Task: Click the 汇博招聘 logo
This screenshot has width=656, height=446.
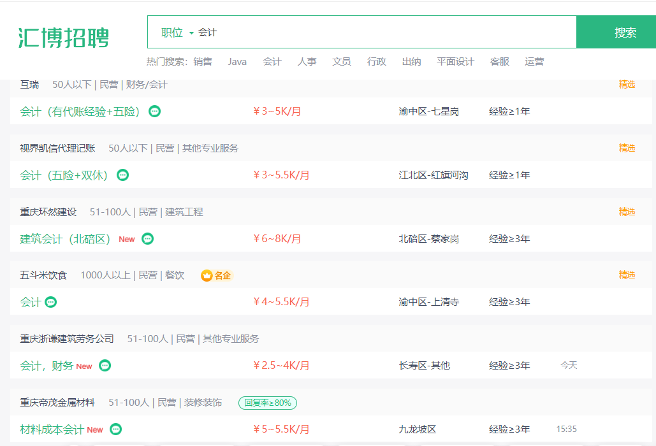Action: [x=64, y=38]
